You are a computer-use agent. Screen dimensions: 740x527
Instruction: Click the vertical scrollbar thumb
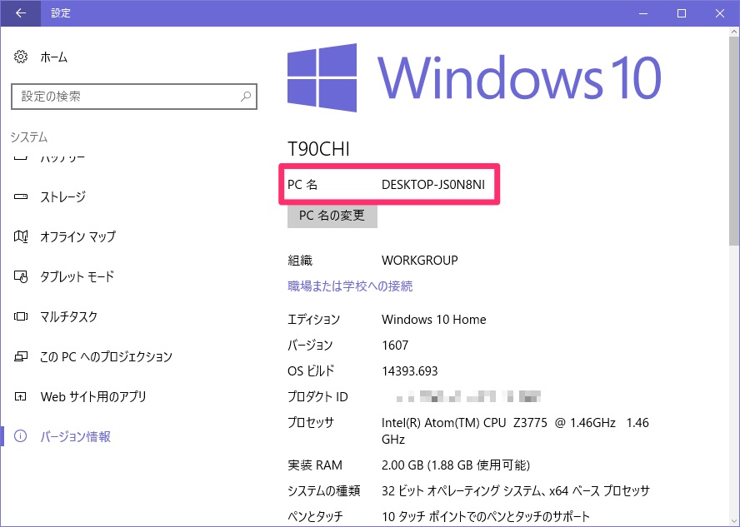coord(734,142)
